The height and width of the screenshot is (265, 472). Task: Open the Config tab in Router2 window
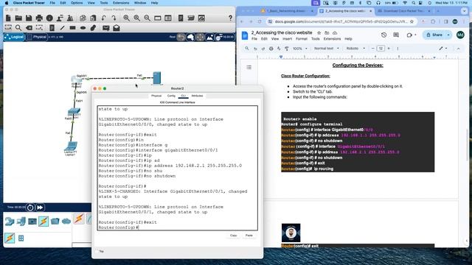click(x=171, y=96)
